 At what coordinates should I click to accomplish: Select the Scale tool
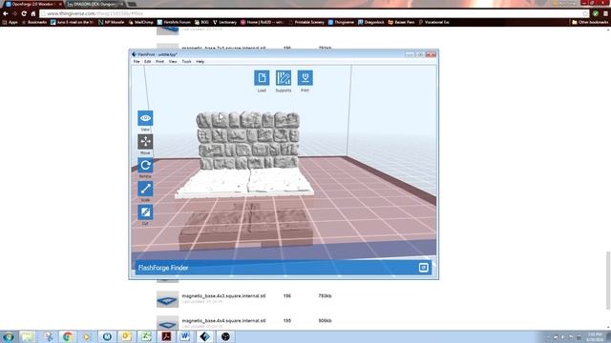[x=145, y=189]
